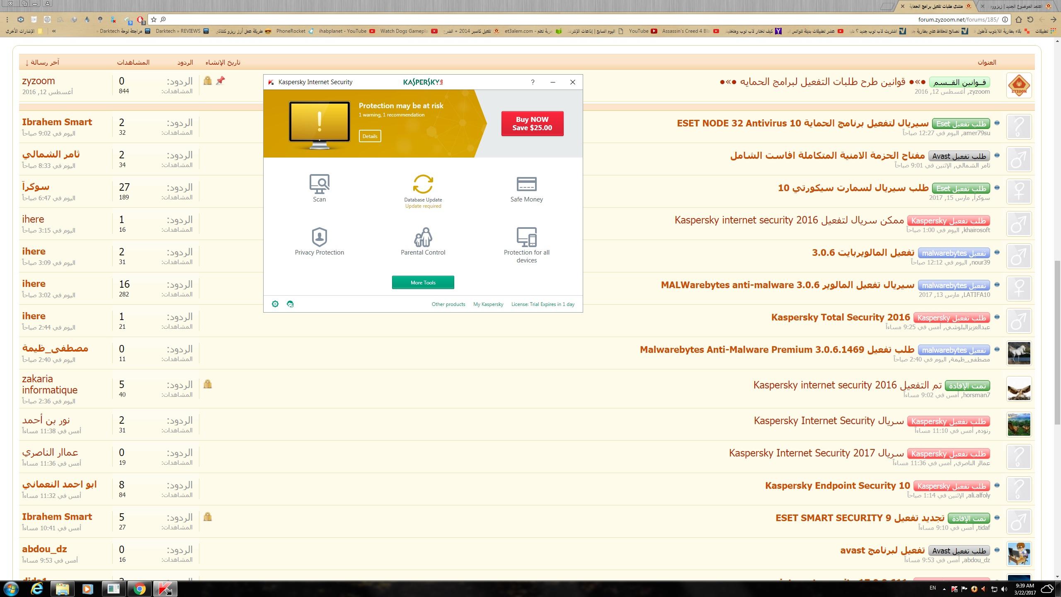Open Watch Dogs Gameplay bookmark
The width and height of the screenshot is (1061, 597).
409,31
